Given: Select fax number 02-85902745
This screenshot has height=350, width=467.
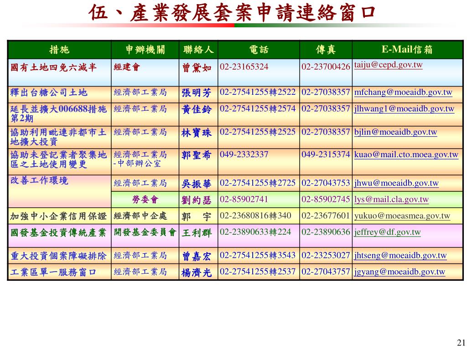Looking at the screenshot, I should 326,199.
